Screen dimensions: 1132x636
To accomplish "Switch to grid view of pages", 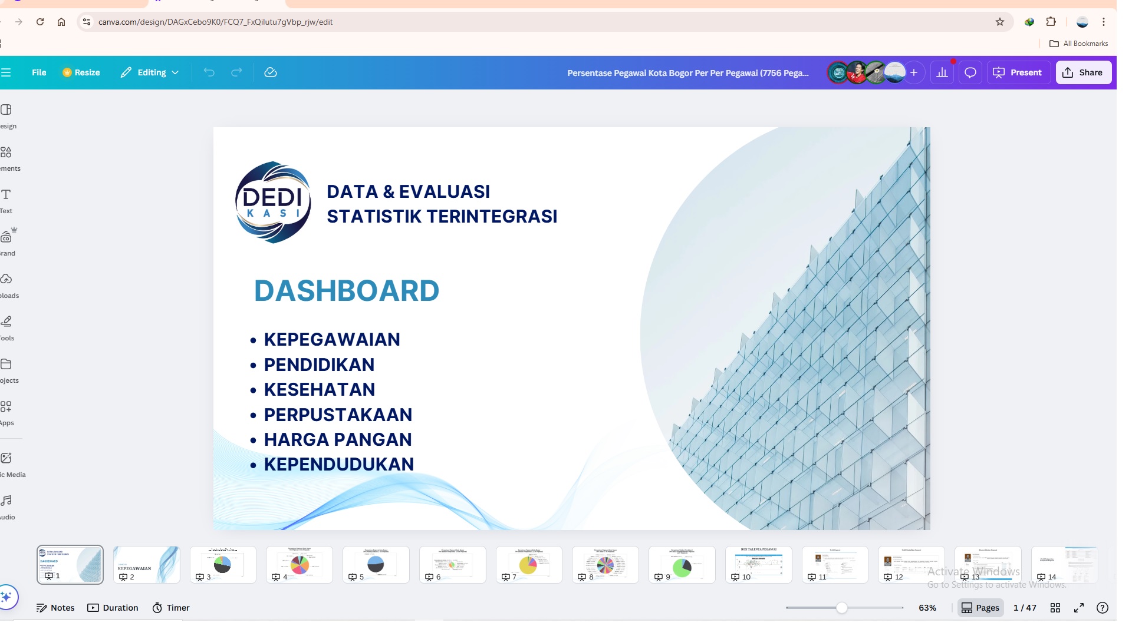I will [x=1055, y=607].
